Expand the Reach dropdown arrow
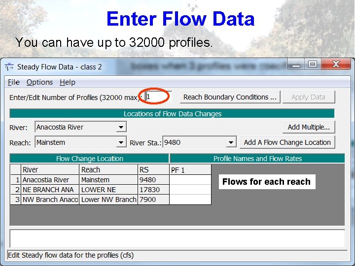Viewport: 355px width, 266px height. (121, 142)
